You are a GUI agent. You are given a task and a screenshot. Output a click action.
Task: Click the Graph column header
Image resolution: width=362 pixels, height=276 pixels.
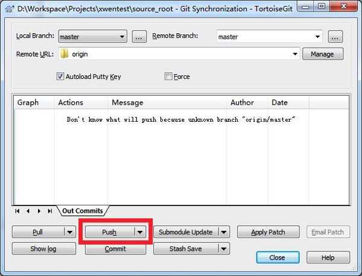(x=34, y=102)
